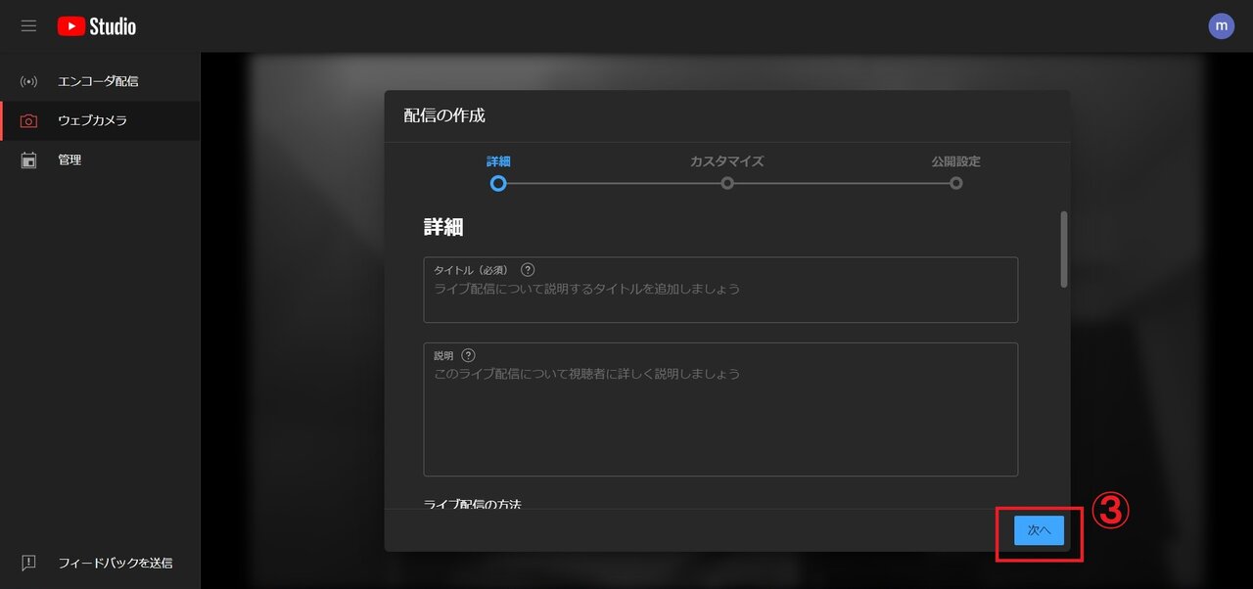This screenshot has height=589, width=1253.
Task: Go to the カスタマイズ step label
Action: click(726, 161)
